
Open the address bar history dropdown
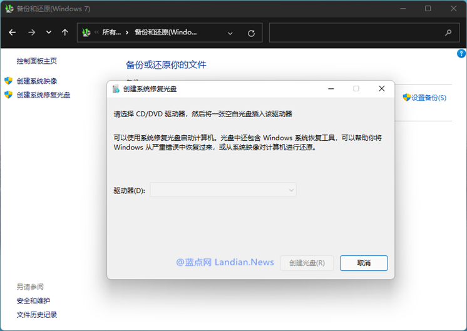[x=230, y=33]
